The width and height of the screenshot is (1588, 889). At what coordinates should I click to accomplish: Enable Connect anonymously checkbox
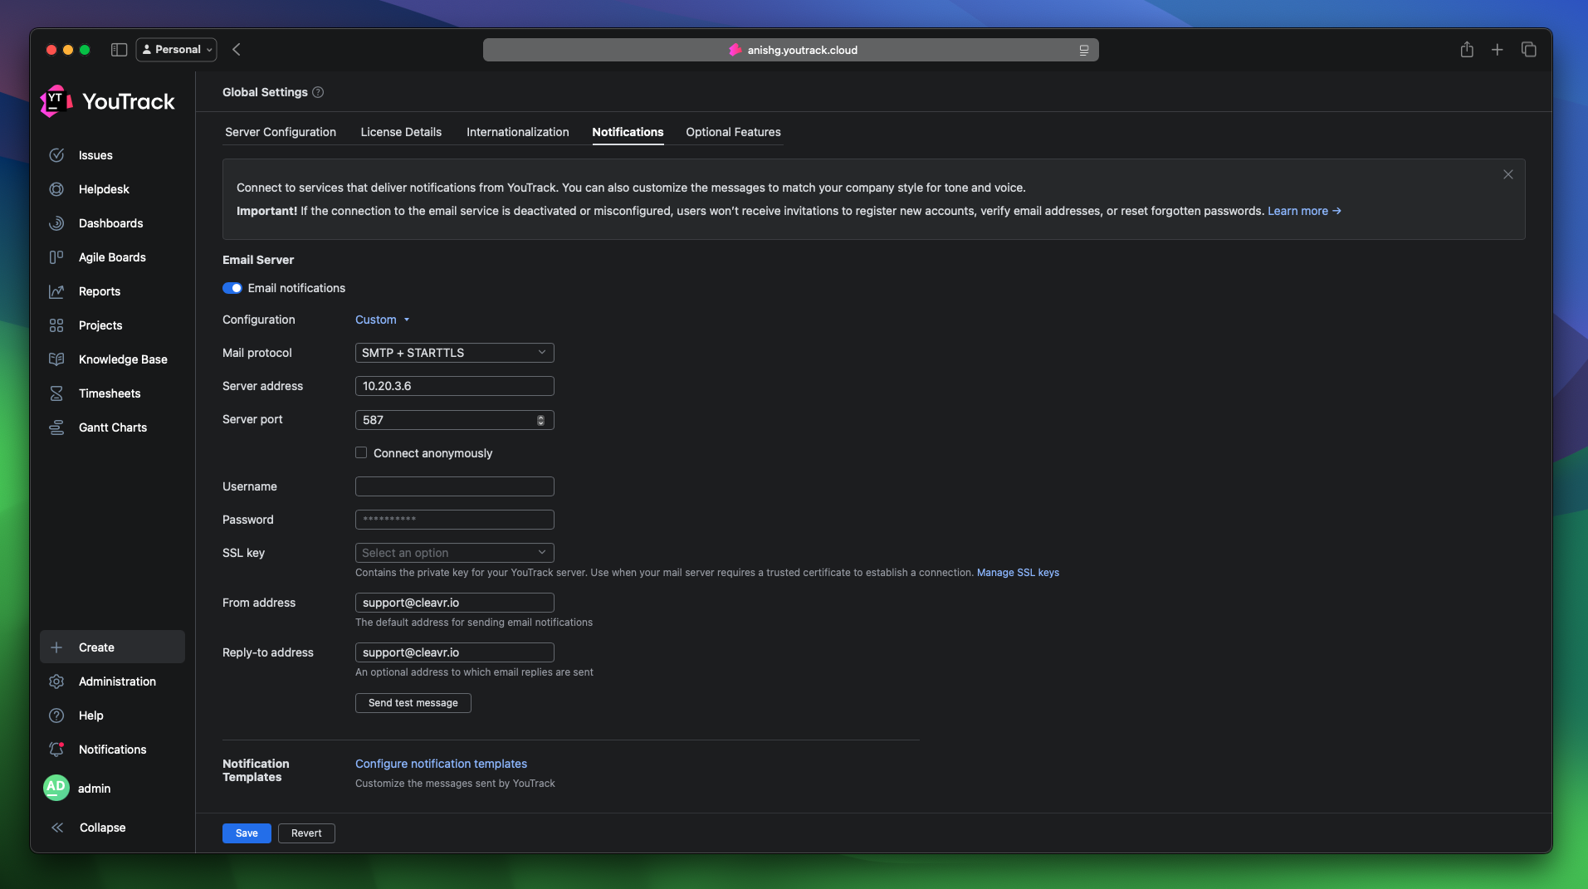(x=361, y=452)
